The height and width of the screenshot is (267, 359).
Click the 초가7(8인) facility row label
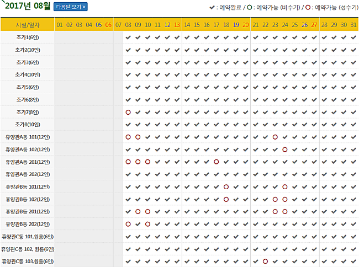coord(28,112)
